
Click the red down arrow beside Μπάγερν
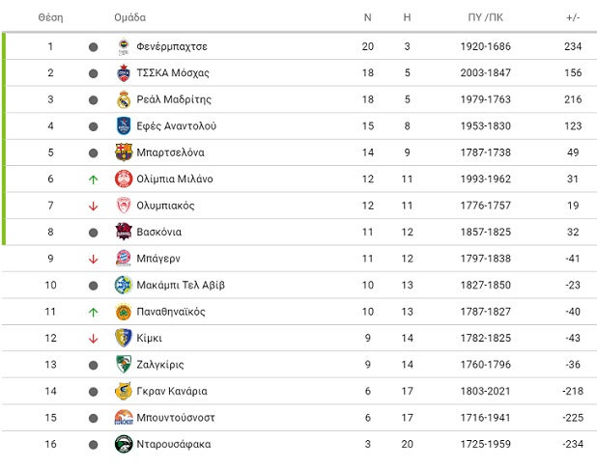click(x=94, y=259)
